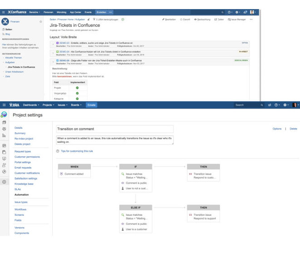This screenshot has width=300, height=274.
Task: Click Favorit button on page
Action: (185, 20)
